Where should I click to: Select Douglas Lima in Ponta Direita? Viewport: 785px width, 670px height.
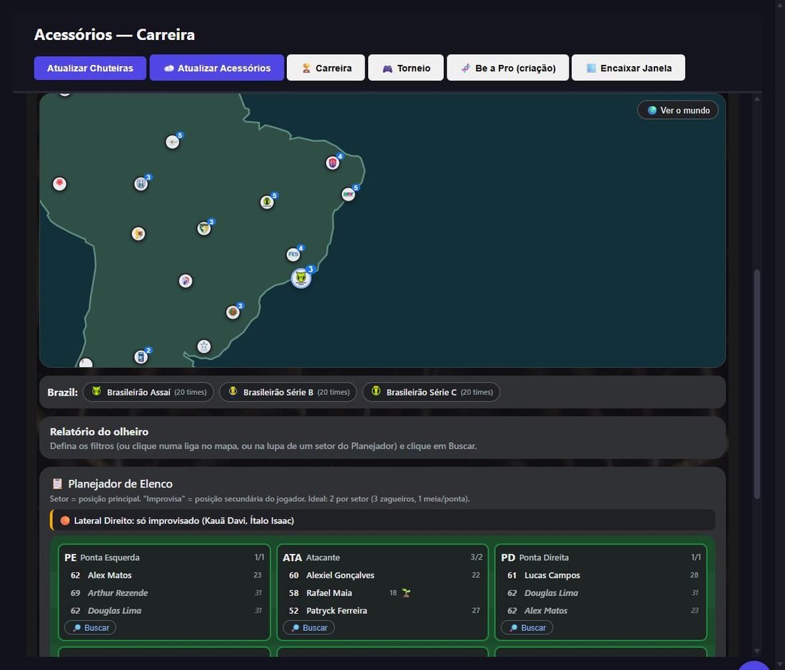[600, 593]
